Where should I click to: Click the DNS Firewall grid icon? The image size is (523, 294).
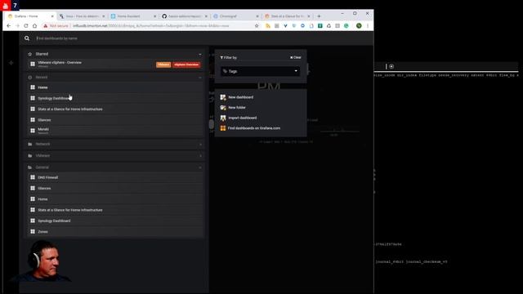(x=33, y=177)
